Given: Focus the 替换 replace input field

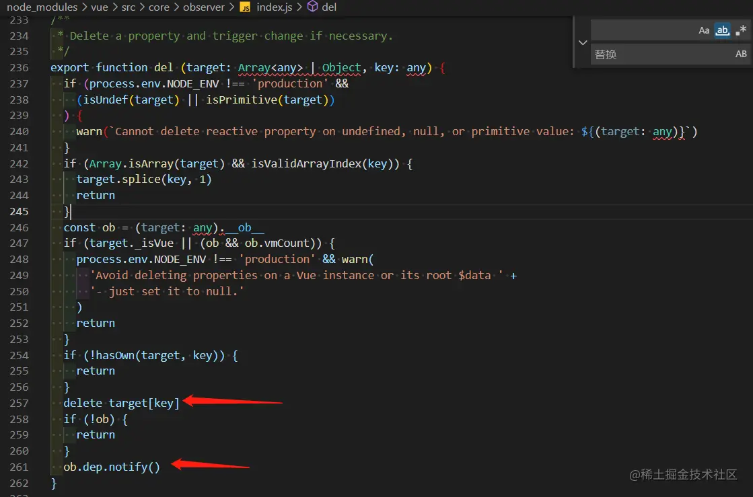Looking at the screenshot, I should tap(661, 54).
